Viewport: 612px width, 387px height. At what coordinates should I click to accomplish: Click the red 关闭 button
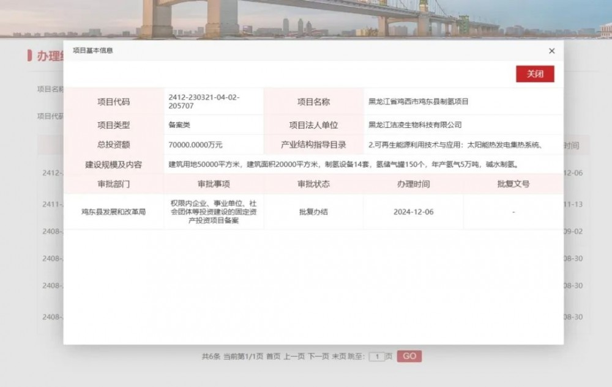(535, 74)
